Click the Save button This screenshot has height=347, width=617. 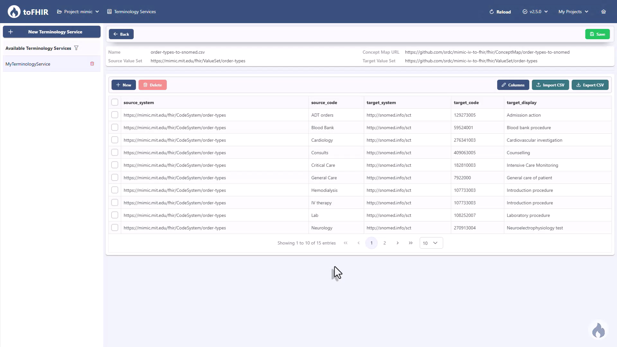click(x=597, y=34)
